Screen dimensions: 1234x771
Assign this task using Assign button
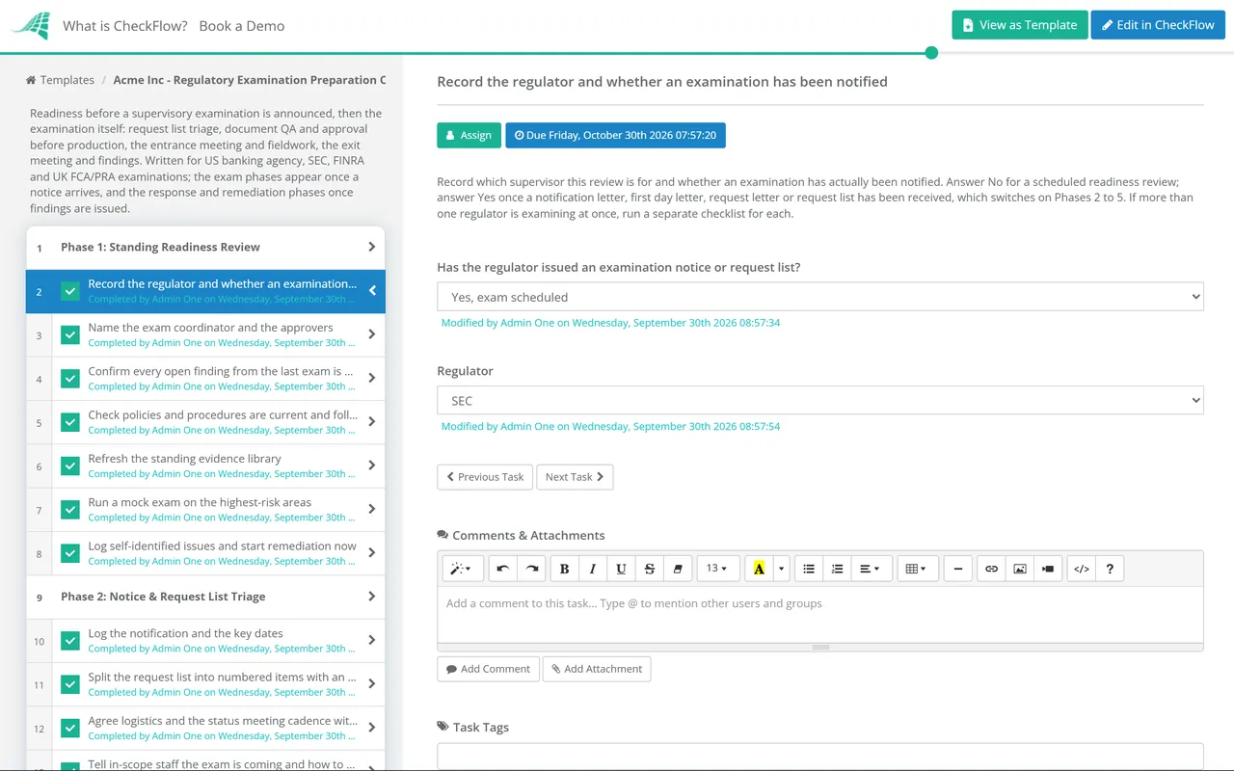(469, 135)
